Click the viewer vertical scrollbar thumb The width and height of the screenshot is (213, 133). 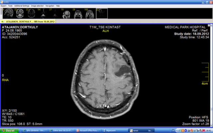tap(212, 109)
